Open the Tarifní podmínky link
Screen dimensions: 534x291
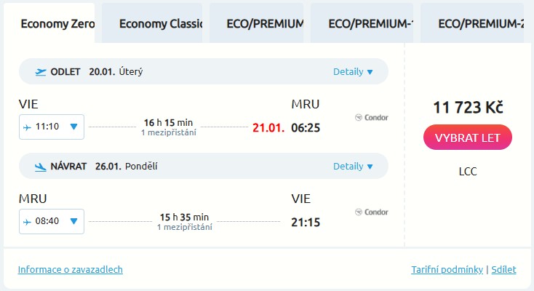click(x=447, y=269)
